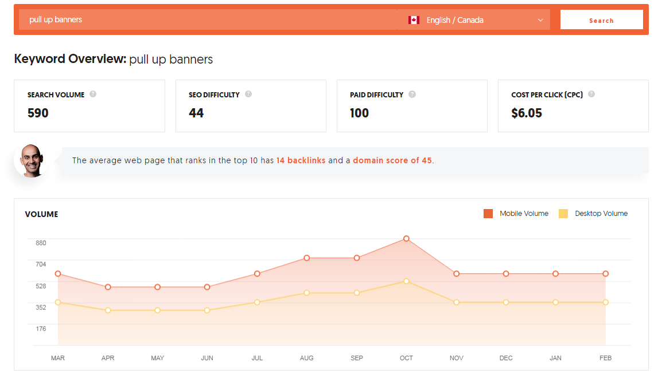Select the APR mobile volume point
This screenshot has height=378, width=662.
tap(108, 287)
